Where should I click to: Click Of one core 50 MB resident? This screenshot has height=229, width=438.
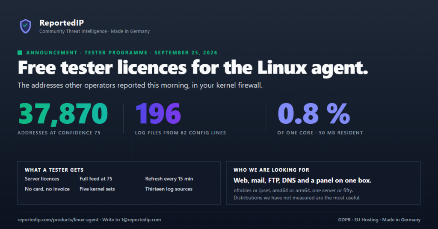coord(320,133)
